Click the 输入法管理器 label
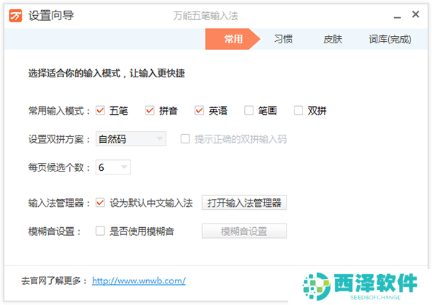 point(59,203)
